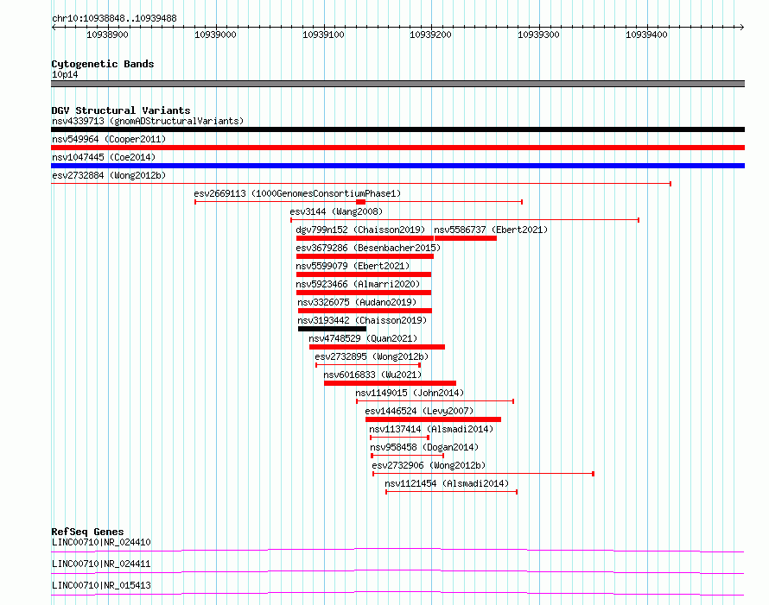
Task: Select the gray 10p14 cytogenetic band bar
Action: [397, 84]
